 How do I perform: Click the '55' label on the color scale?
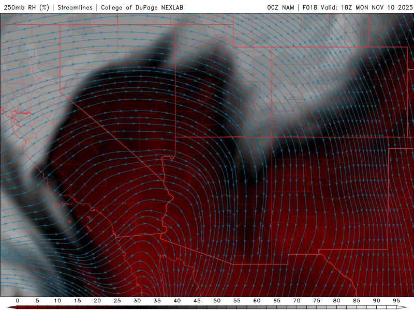pos(237,301)
